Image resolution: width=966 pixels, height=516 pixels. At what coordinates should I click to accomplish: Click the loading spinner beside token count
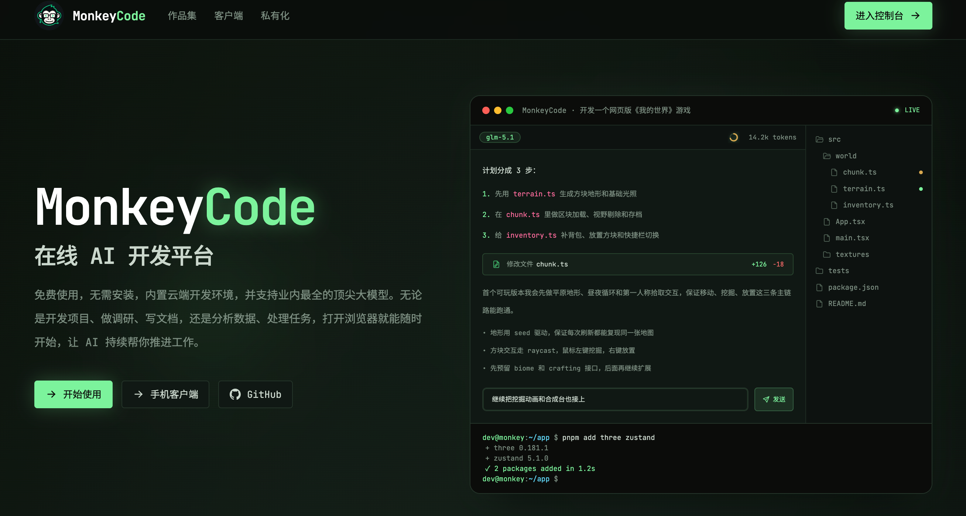(x=733, y=138)
